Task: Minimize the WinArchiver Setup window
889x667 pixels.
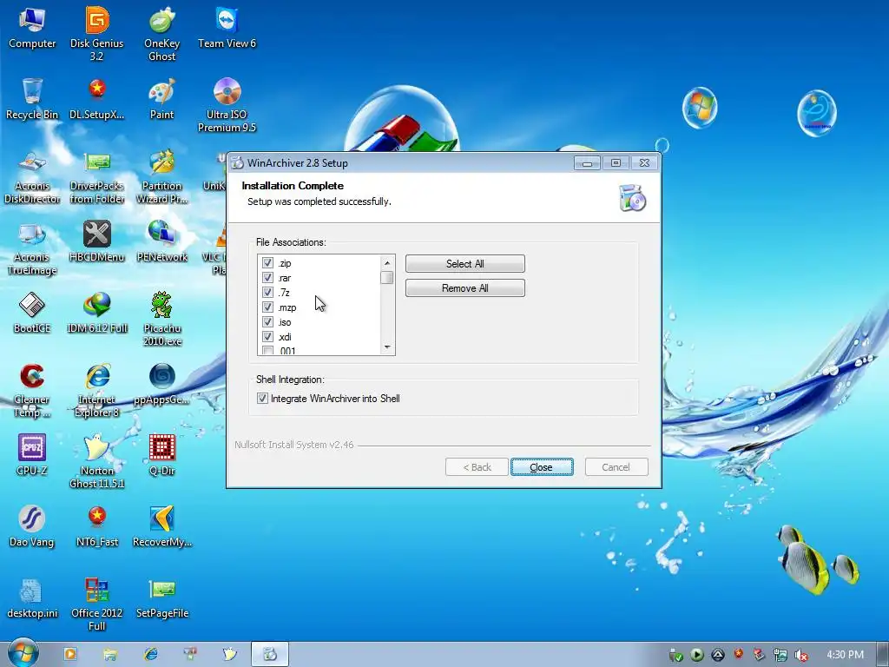Action: pos(588,163)
